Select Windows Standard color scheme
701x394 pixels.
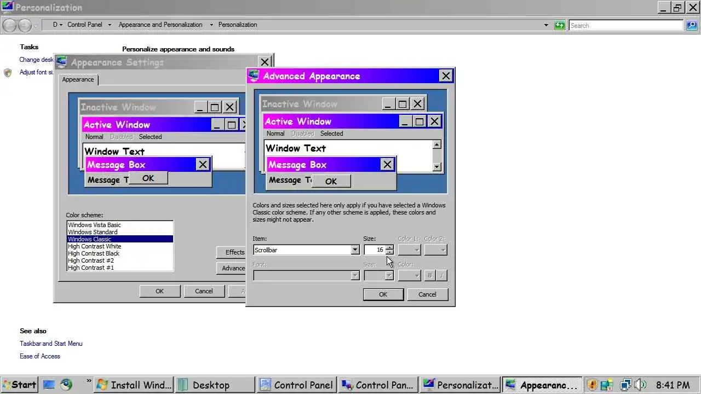(x=120, y=232)
